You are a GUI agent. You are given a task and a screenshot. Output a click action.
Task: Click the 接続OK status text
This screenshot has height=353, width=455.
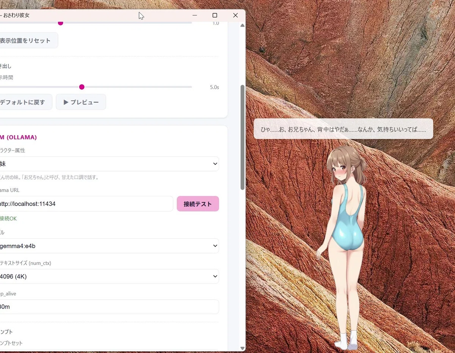pos(8,219)
